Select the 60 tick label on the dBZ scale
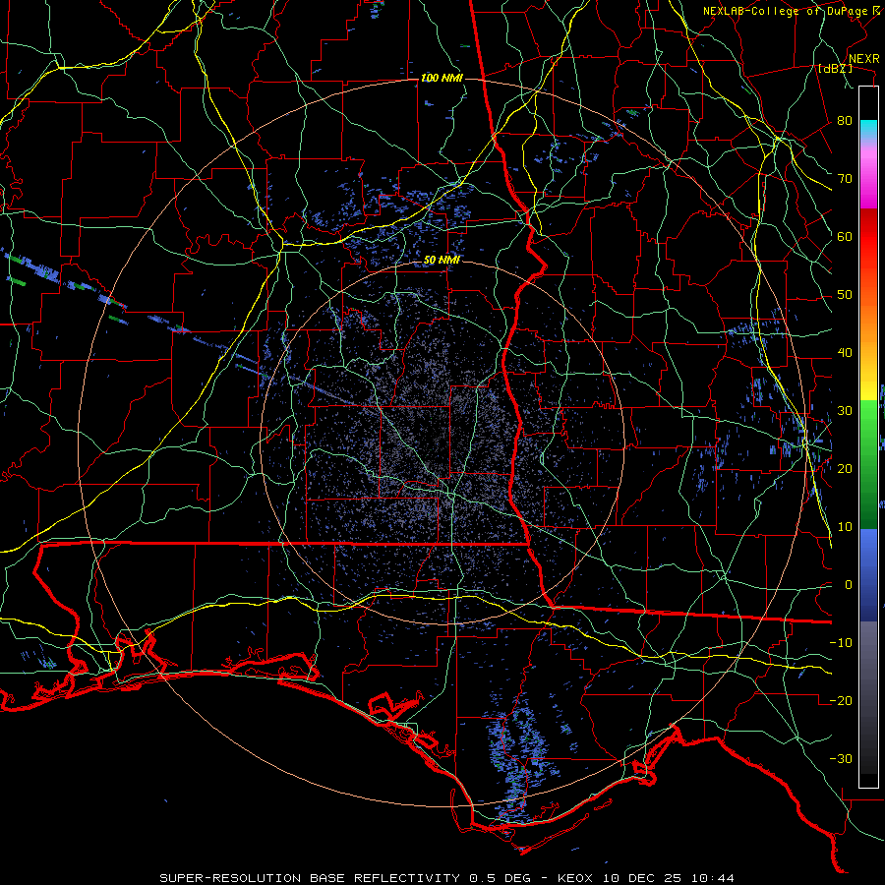 tap(845, 236)
